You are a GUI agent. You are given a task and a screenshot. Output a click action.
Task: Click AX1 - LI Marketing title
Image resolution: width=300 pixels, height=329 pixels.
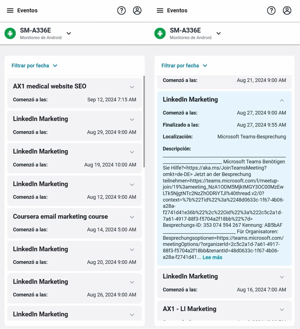tap(189, 309)
